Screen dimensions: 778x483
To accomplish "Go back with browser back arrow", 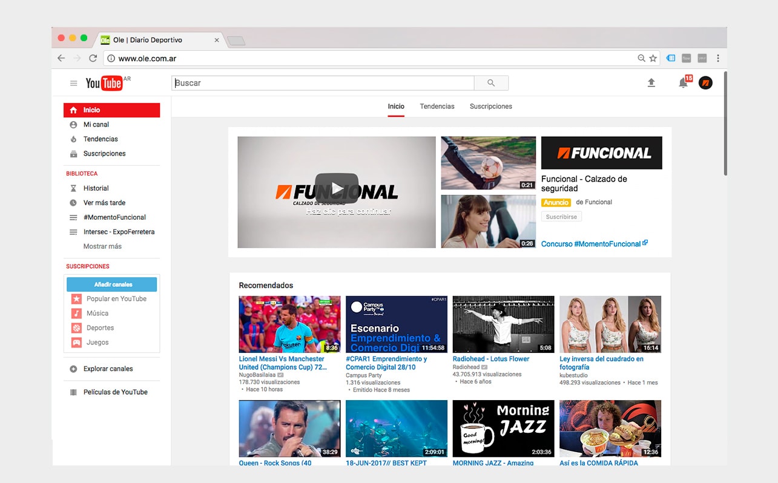I will pyautogui.click(x=61, y=58).
